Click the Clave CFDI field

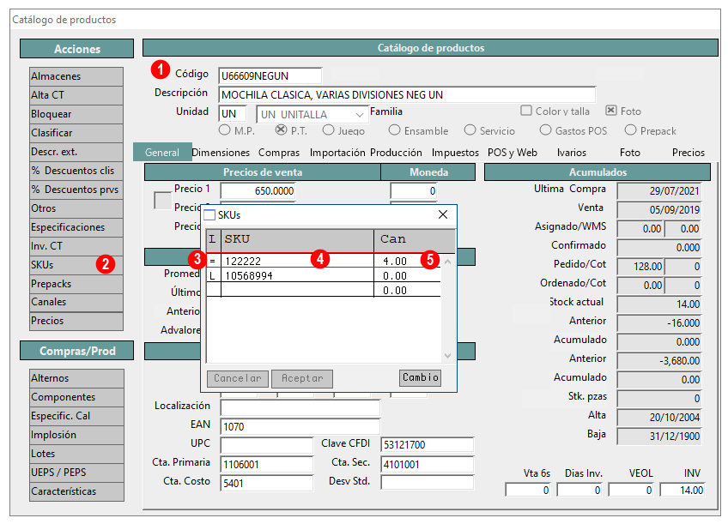(x=428, y=445)
